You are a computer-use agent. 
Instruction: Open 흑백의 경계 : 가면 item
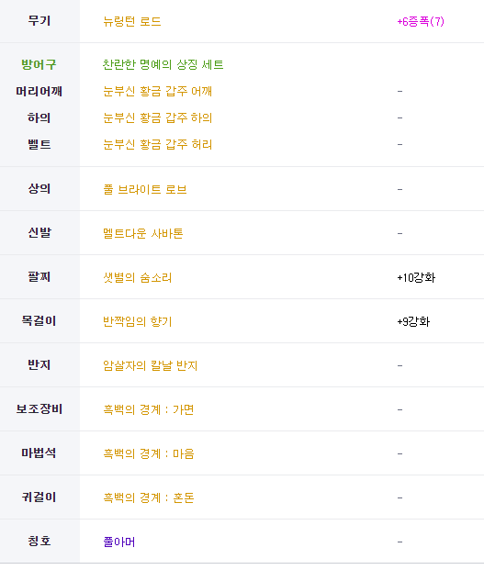coord(149,409)
